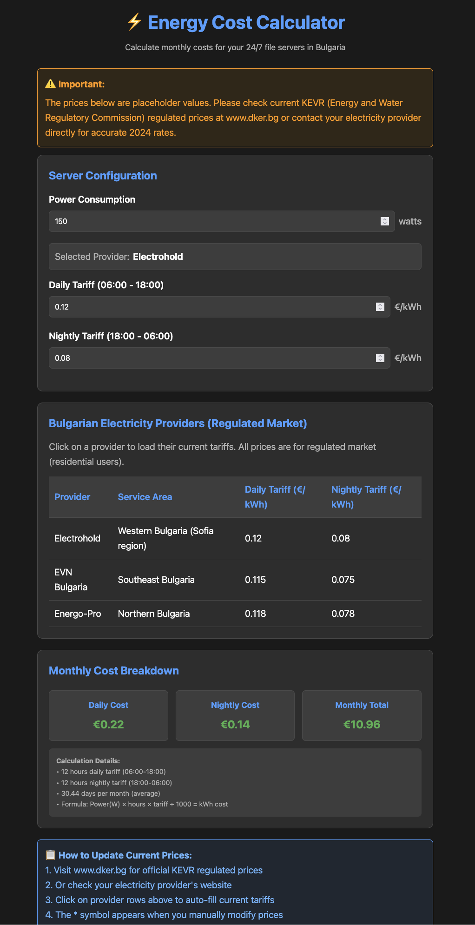This screenshot has height=925, width=475.
Task: Click the Service Area column header
Action: [x=145, y=497]
